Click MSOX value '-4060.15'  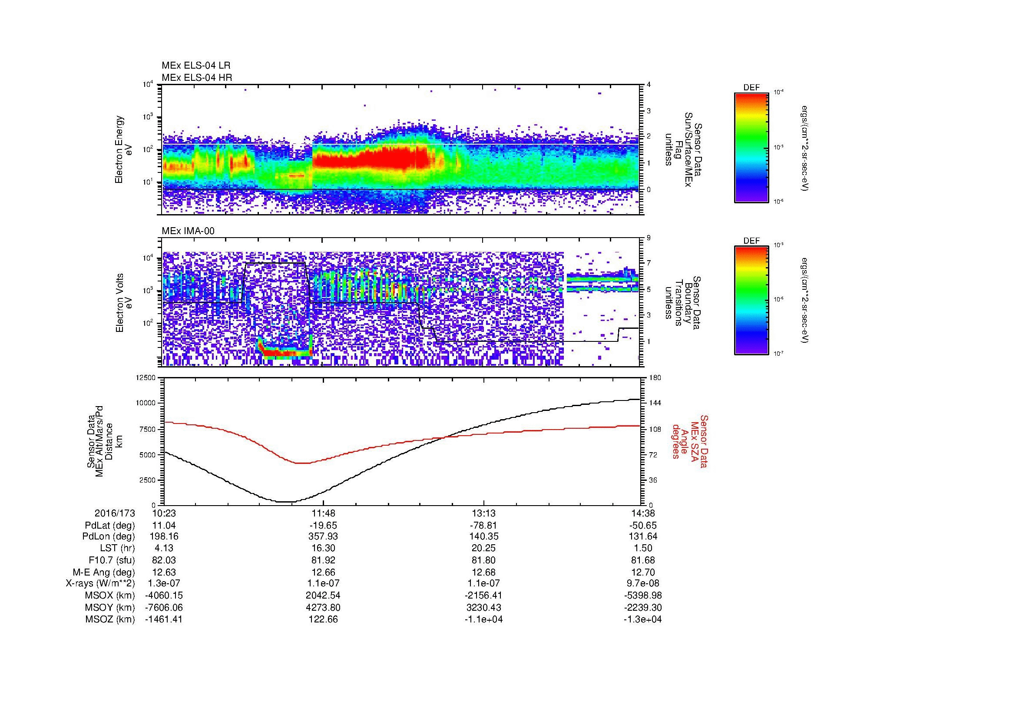(164, 596)
